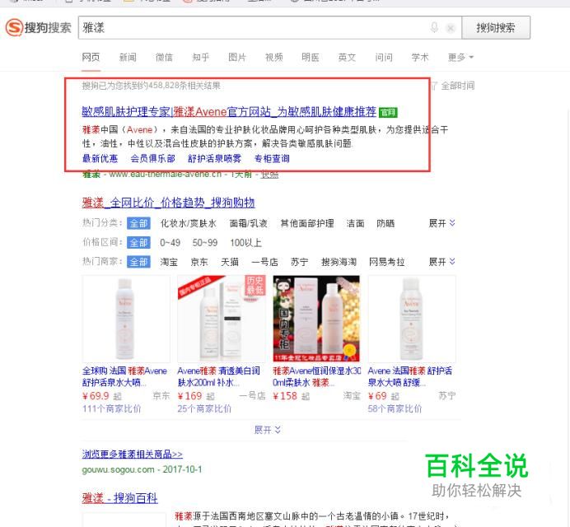Open the ¥69.9 spray product image
570x527 pixels.
[126, 319]
